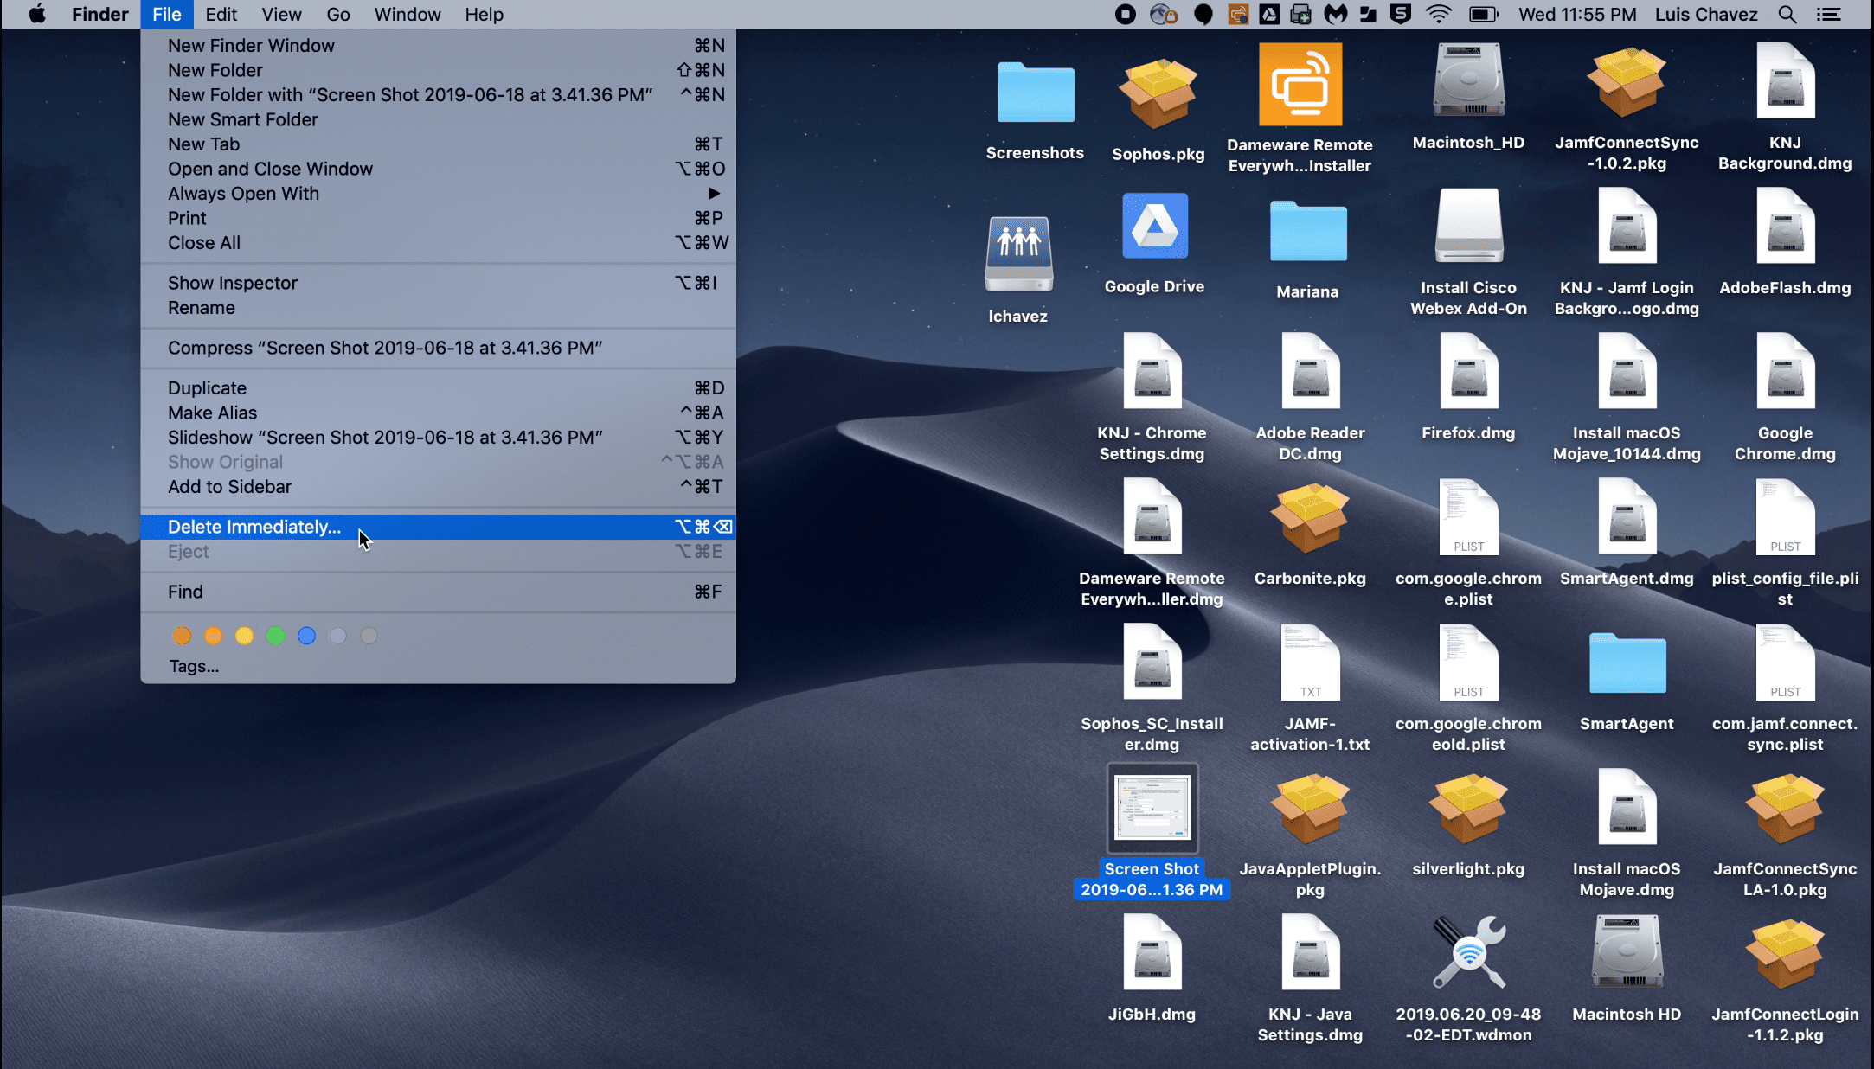Choose Show Inspector menu item
Screen dimensions: 1874x1069
pyautogui.click(x=438, y=283)
